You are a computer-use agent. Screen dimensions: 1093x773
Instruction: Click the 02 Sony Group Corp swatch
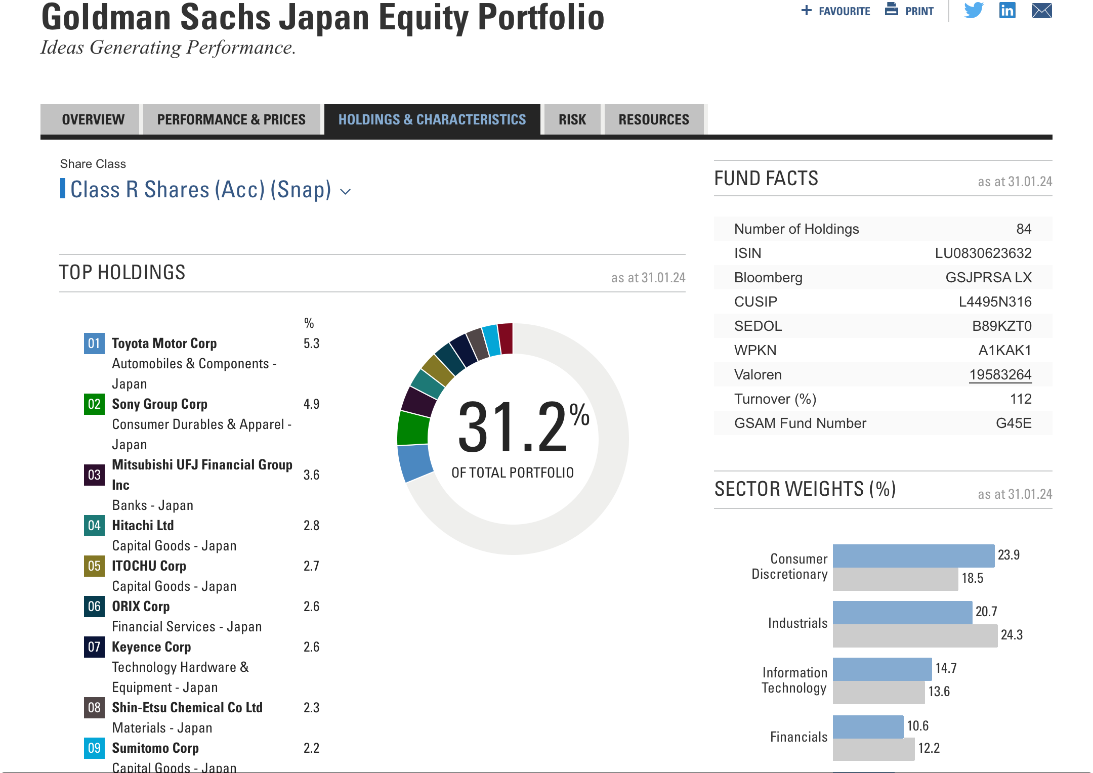94,404
